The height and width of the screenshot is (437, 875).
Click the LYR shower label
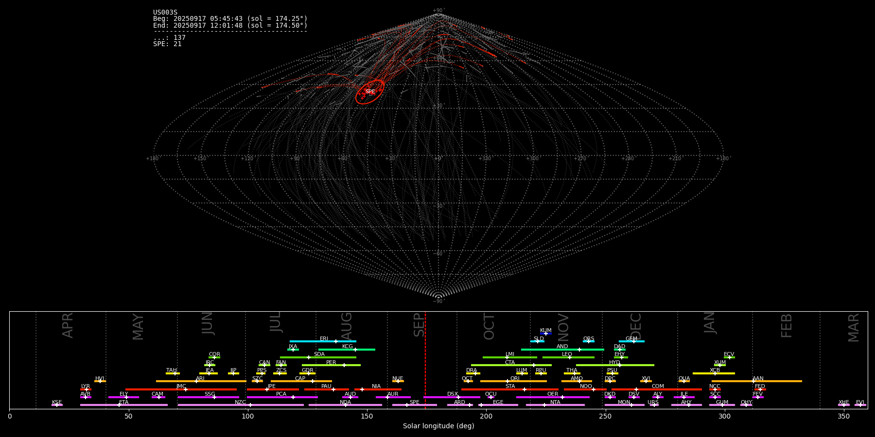(x=86, y=387)
